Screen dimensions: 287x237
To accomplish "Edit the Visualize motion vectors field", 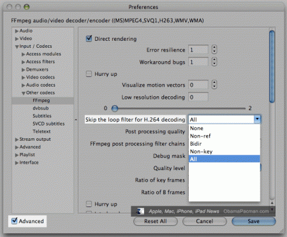I will [198, 85].
